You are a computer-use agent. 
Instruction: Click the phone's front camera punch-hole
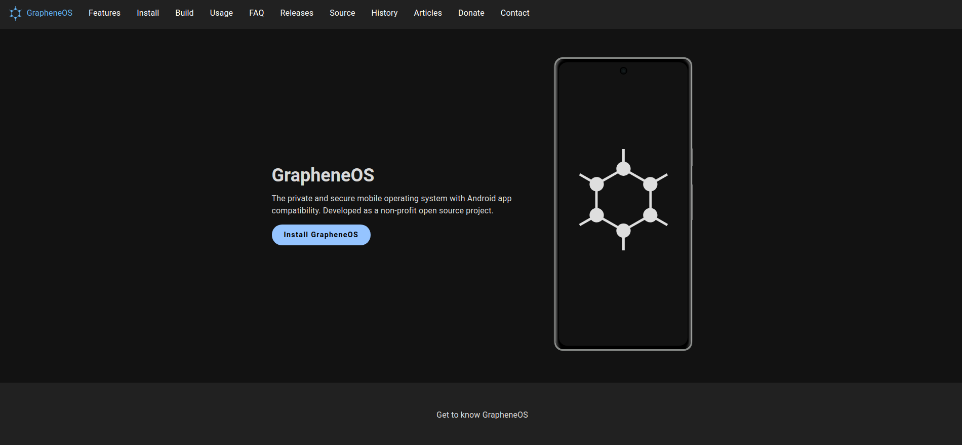tap(623, 71)
